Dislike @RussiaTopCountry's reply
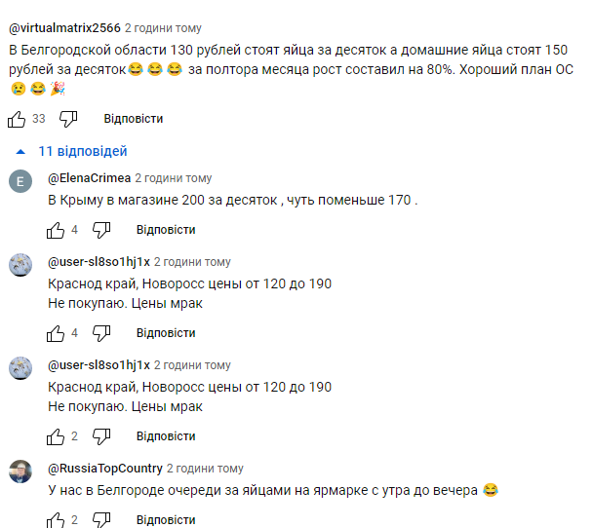Screen dimensions: 593x528 pyautogui.click(x=101, y=520)
